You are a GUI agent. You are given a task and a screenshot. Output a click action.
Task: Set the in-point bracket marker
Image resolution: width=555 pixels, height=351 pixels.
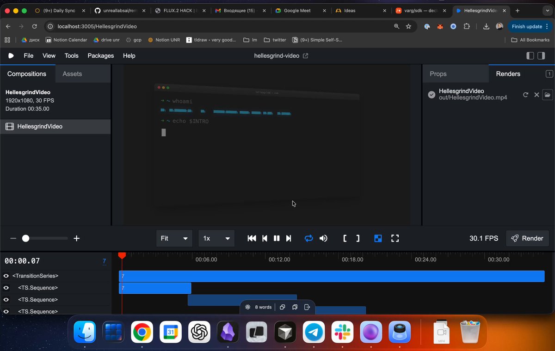click(x=345, y=238)
